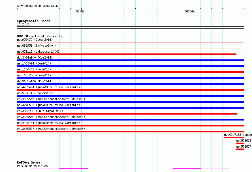Image resolution: width=252 pixels, height=172 pixels.
Task: Select the dgv3064n100 blue variant bar
Action: click(x=130, y=60)
